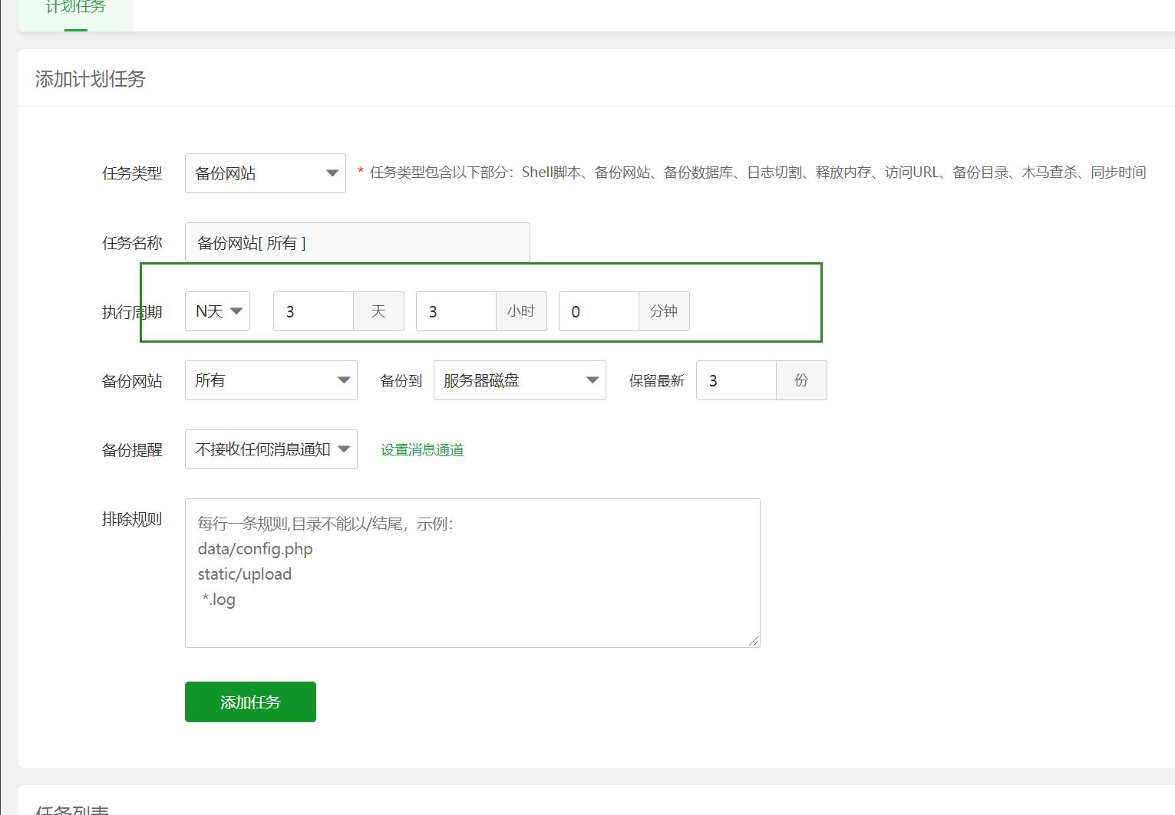Click the 分钟 unit suffix box
Screen dimensions: 1175x815
[664, 311]
